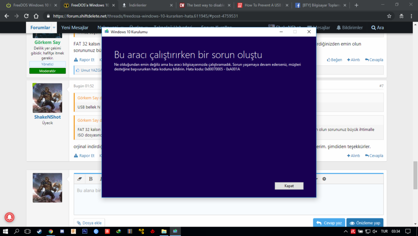The width and height of the screenshot is (418, 236).
Task: Open Steam from the taskbar
Action: click(39, 231)
